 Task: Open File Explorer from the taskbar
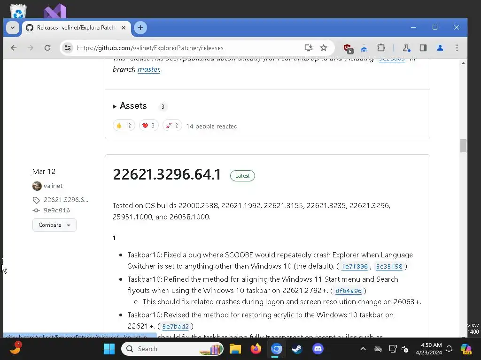tap(235, 349)
